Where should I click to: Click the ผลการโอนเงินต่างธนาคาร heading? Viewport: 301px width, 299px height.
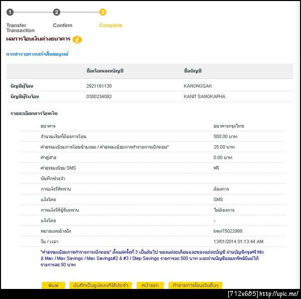pyautogui.click(x=38, y=39)
